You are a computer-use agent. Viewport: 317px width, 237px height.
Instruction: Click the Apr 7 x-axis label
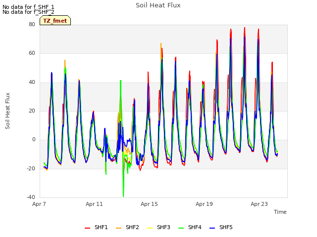[39, 204]
